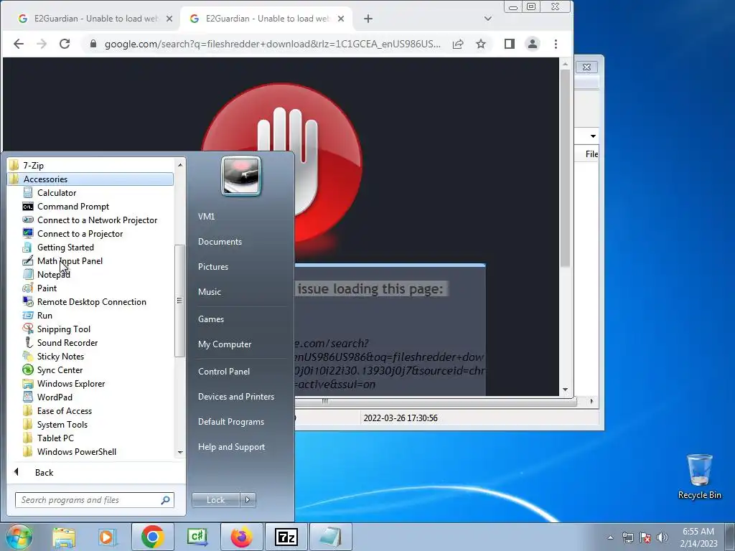Open Remote Desktop Connection
735x551 pixels.
(91, 302)
